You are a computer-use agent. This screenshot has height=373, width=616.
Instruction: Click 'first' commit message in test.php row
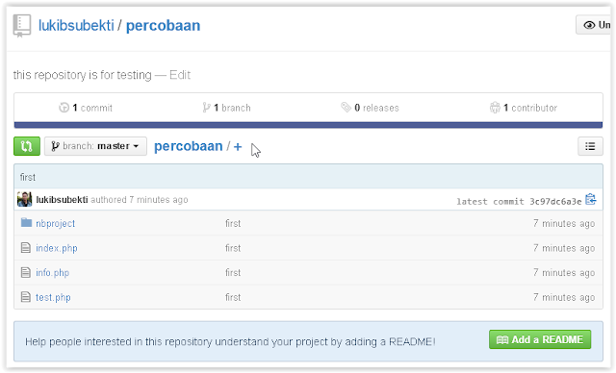point(233,297)
